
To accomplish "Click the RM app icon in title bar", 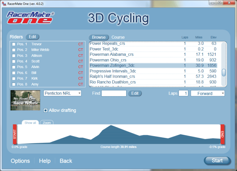I will (x=4, y=3).
